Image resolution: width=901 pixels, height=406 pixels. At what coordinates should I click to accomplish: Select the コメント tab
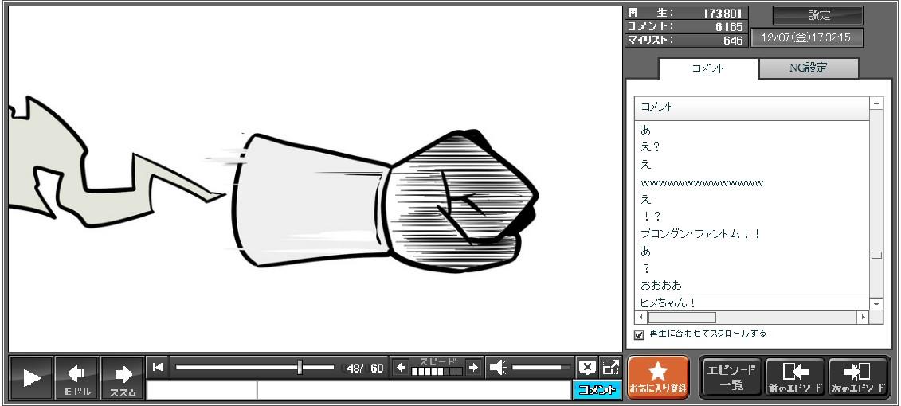(x=707, y=68)
